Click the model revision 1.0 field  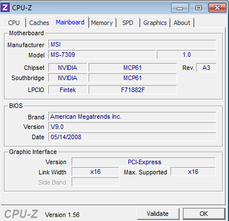click(186, 55)
